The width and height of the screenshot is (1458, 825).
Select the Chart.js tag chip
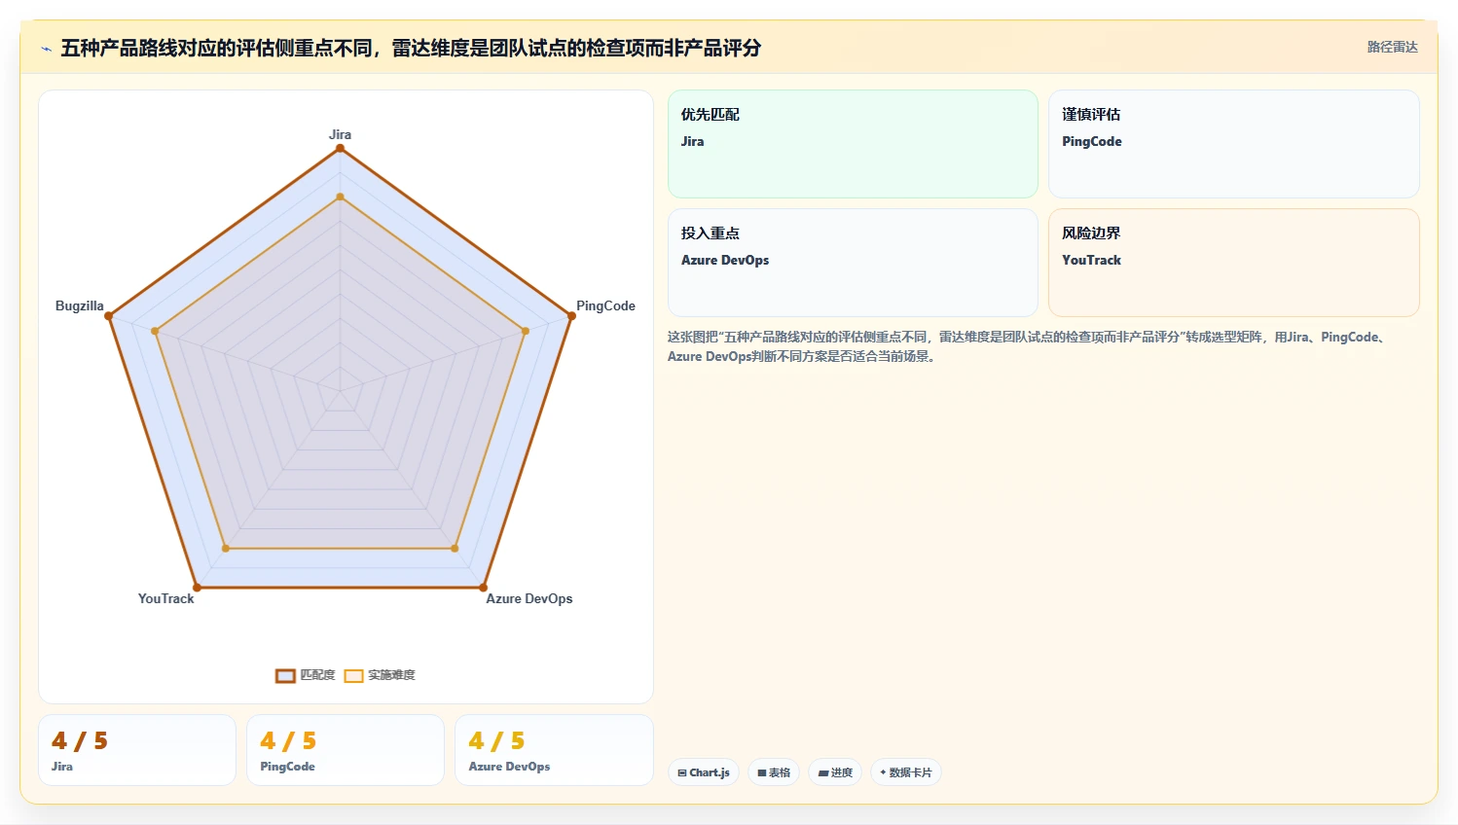tap(704, 772)
